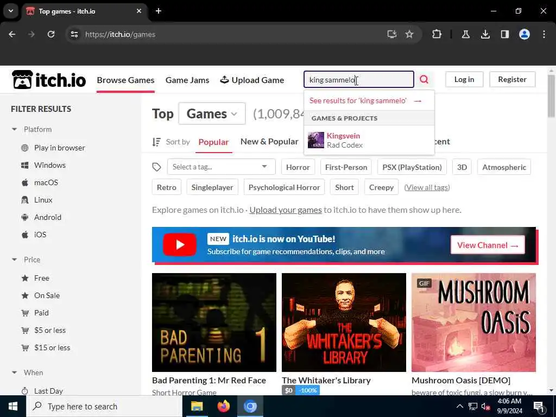Click the macOS apple icon
Image resolution: width=556 pixels, height=417 pixels.
pos(25,182)
